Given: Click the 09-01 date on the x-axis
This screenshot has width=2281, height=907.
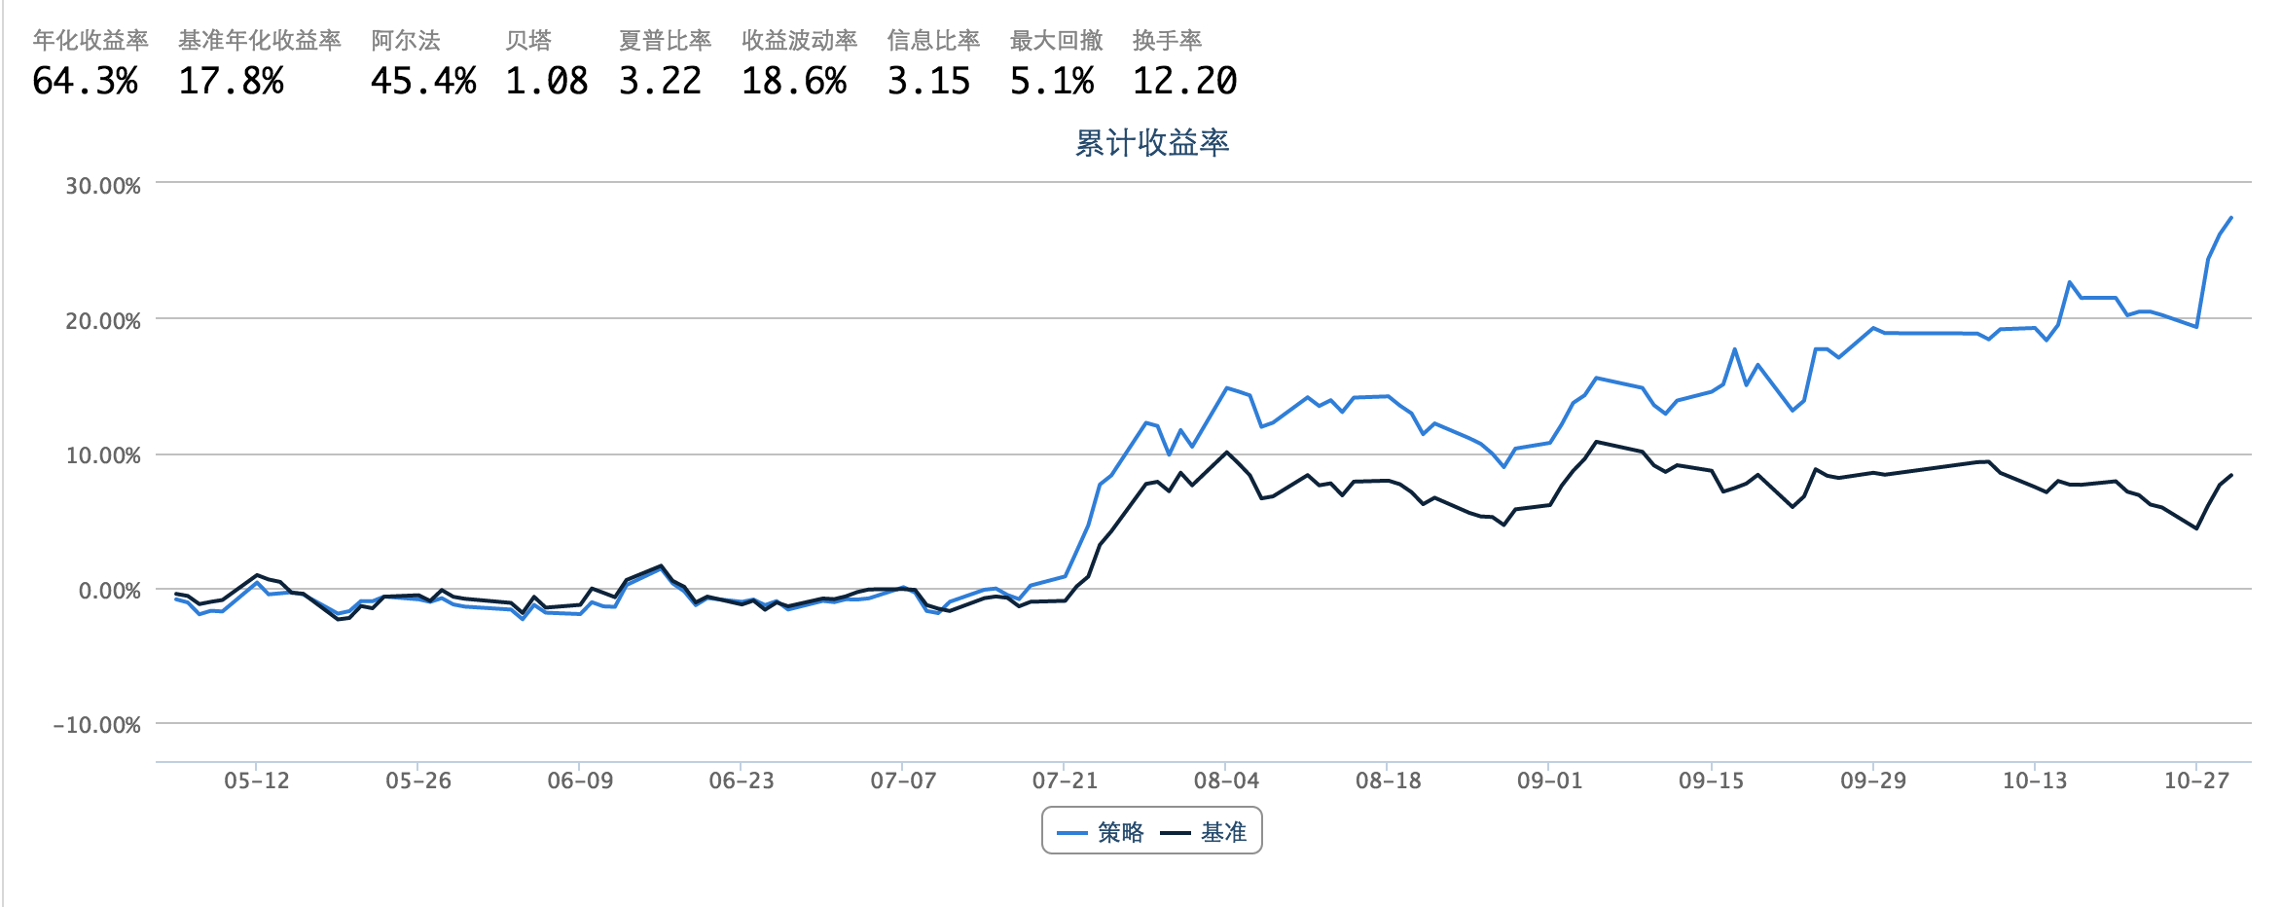Looking at the screenshot, I should coord(1549,780).
